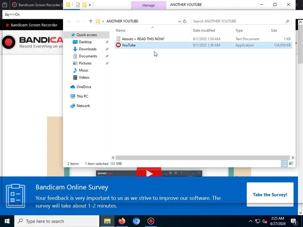
Task: Click the pin icon beside Pictures
Action: (107, 63)
